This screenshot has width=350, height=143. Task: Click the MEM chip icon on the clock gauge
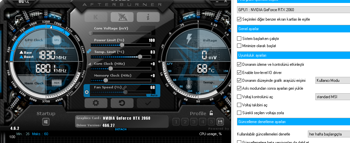click(x=56, y=83)
